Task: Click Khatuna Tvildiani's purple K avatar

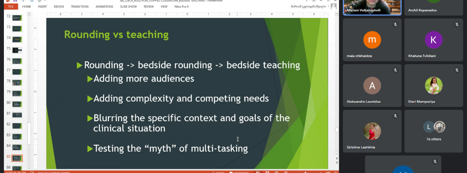Action: [434, 39]
